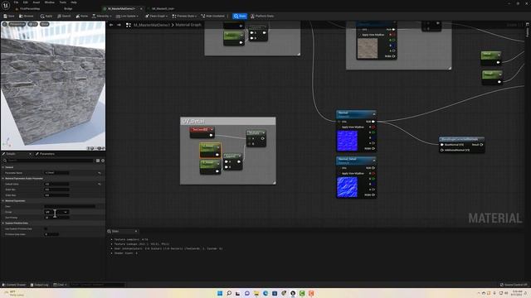This screenshot has height=298, width=531.
Task: Click the Platform Stats button
Action: [x=262, y=17]
